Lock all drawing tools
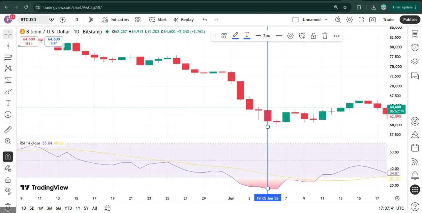This screenshot has height=213, width=422. pyautogui.click(x=8, y=180)
